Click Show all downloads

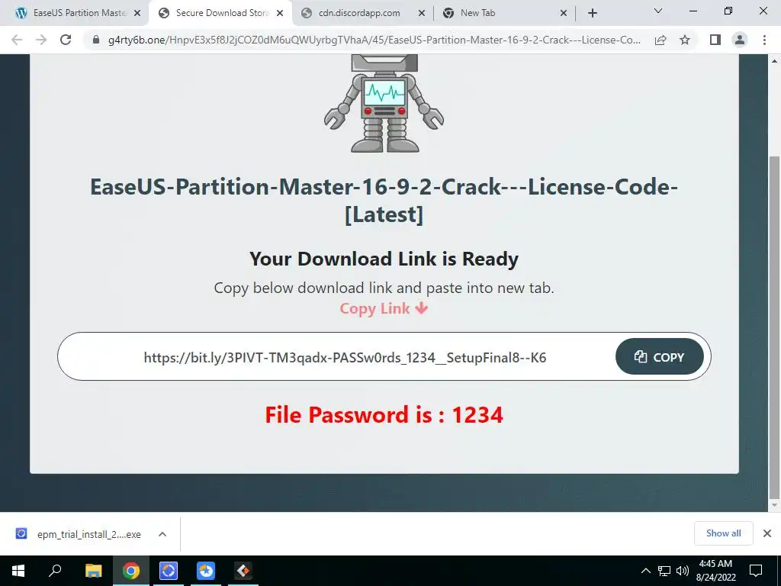(x=723, y=533)
